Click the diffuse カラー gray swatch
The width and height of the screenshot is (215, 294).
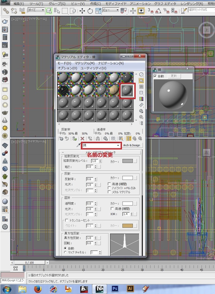(127, 161)
